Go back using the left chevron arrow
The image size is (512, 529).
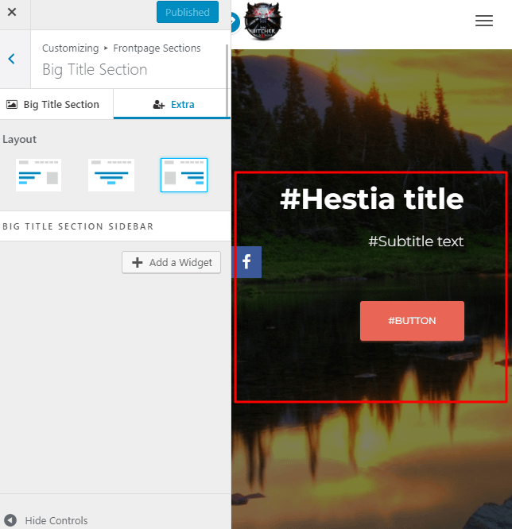click(12, 59)
